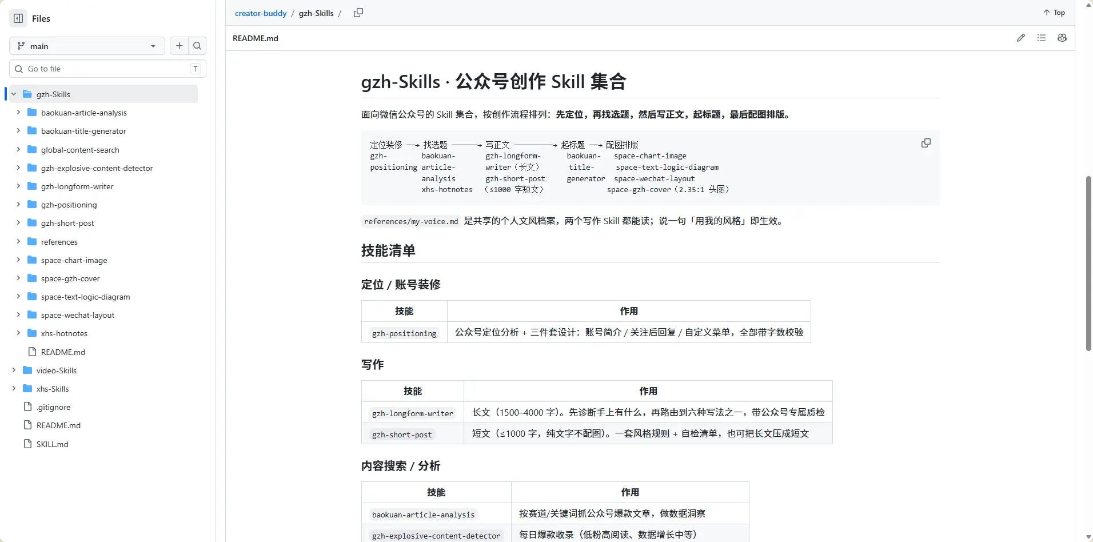Viewport: 1093px width, 542px height.
Task: Open the main branch dropdown
Action: 87,46
